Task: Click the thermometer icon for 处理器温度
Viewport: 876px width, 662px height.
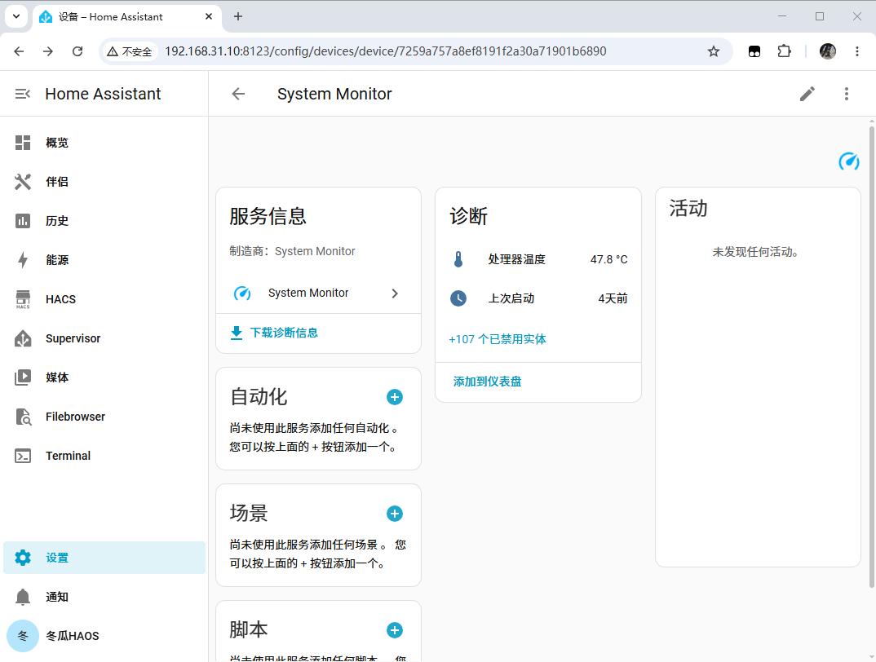Action: tap(458, 260)
